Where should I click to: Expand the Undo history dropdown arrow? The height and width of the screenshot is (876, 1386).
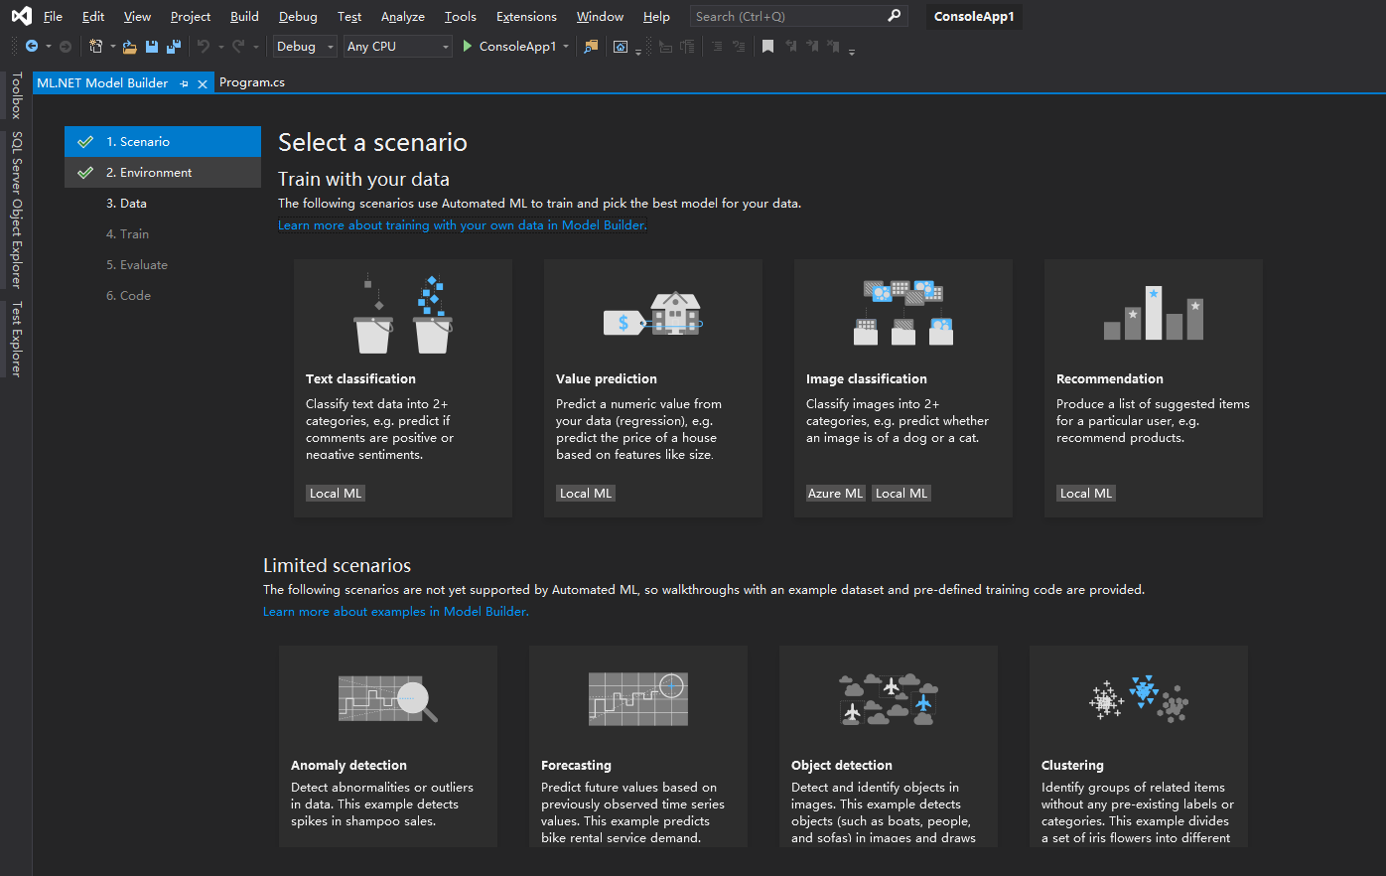point(220,46)
